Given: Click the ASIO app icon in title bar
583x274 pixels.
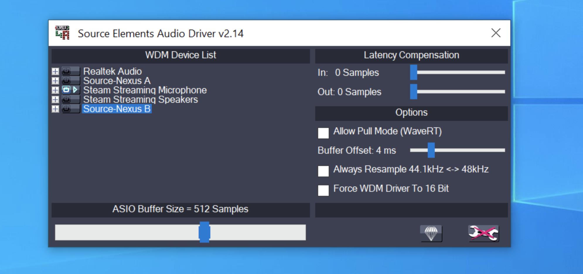Looking at the screenshot, I should click(62, 33).
